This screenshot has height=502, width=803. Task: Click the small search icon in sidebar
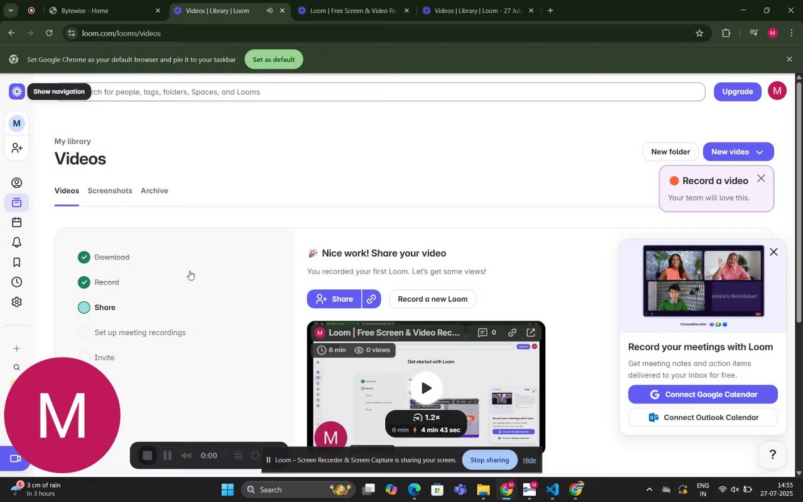[x=17, y=368]
